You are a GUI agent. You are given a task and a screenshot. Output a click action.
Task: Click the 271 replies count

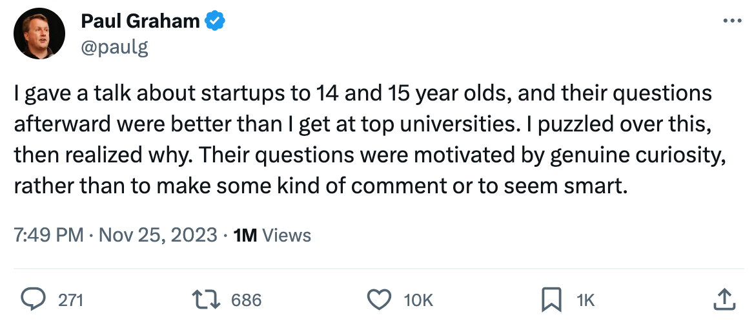pos(70,300)
